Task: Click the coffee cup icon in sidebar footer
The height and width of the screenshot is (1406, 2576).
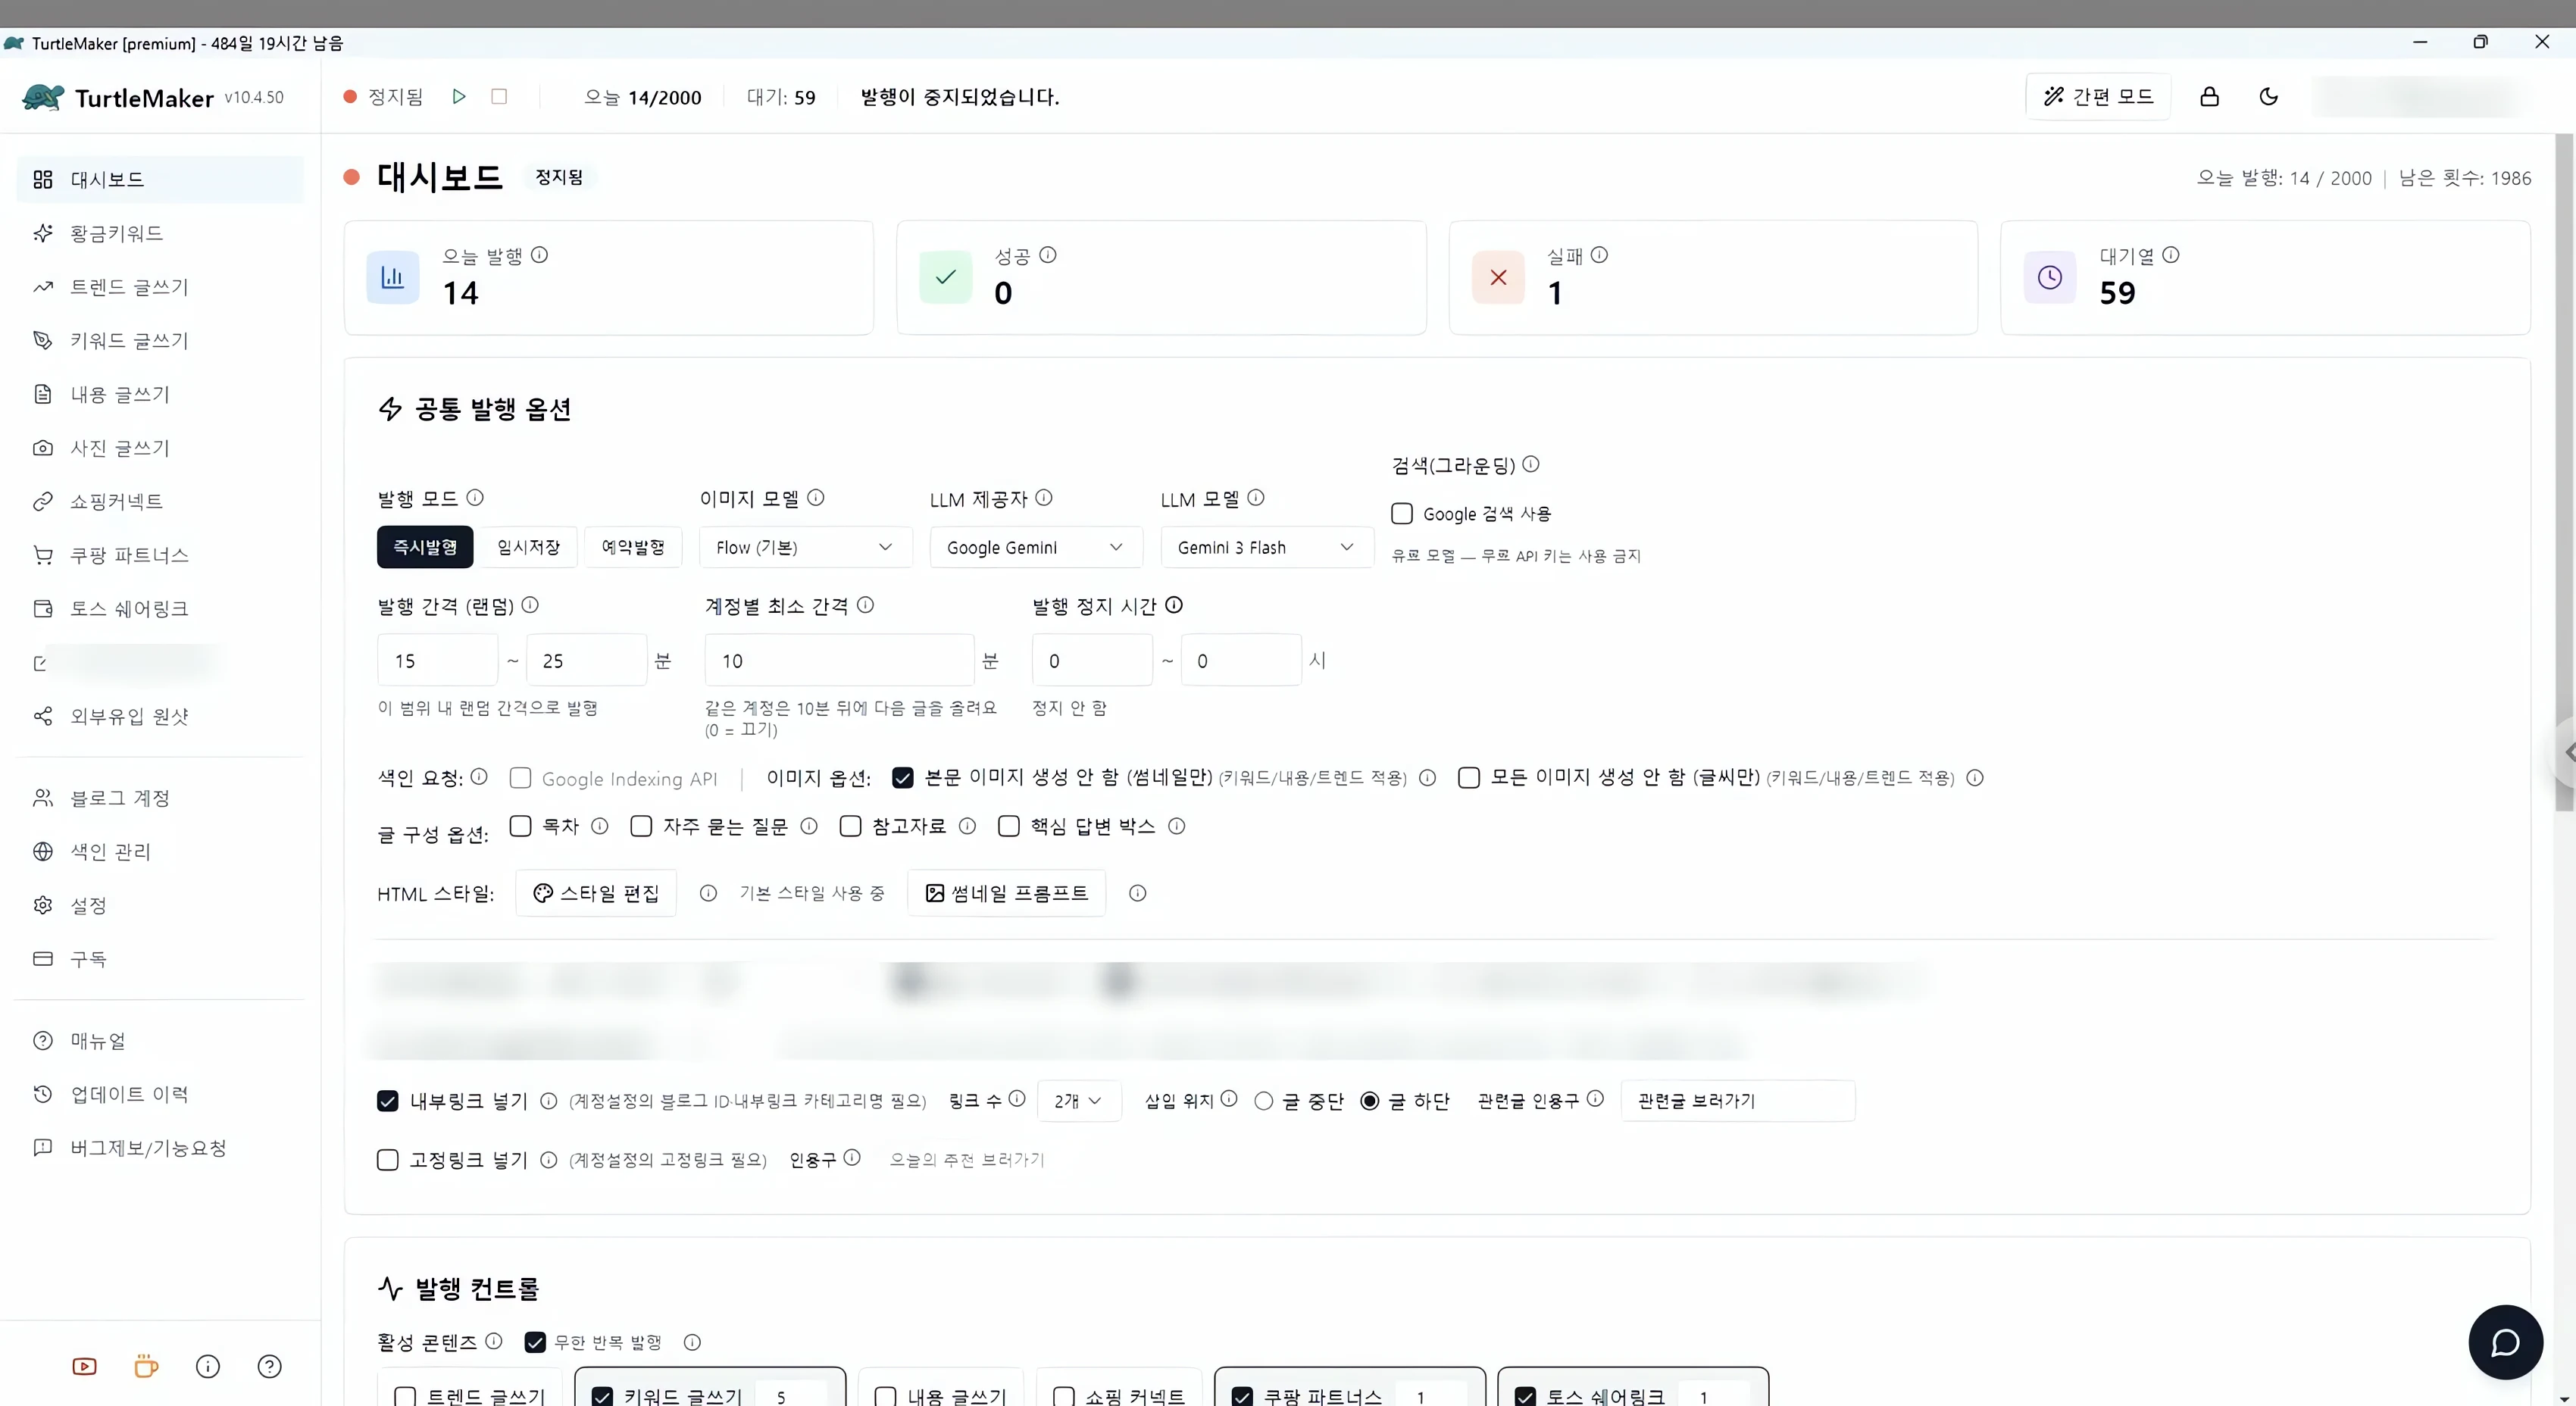Action: coord(146,1366)
